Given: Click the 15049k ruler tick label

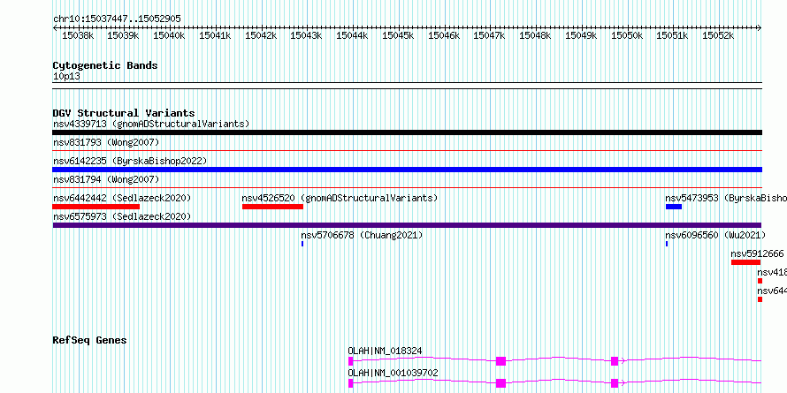Looking at the screenshot, I should point(581,35).
